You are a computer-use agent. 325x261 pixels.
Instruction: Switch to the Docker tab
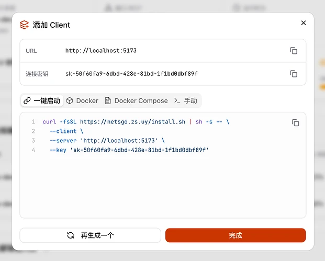coord(82,100)
